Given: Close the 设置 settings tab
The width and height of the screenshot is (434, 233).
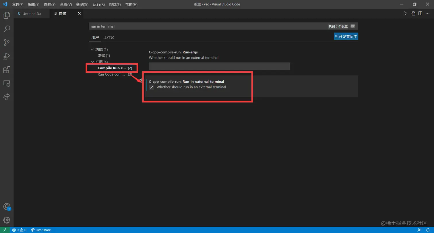Looking at the screenshot, I should coord(80,14).
